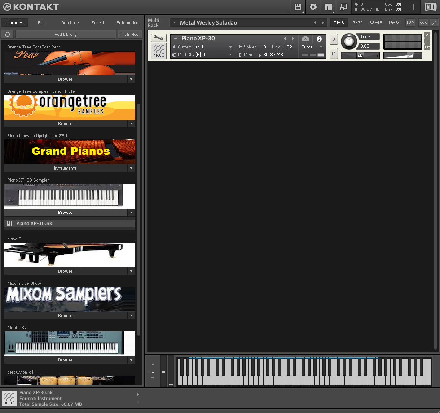This screenshot has width=440, height=413.
Task: Browse the Mixom Live Show library
Action: point(66,316)
